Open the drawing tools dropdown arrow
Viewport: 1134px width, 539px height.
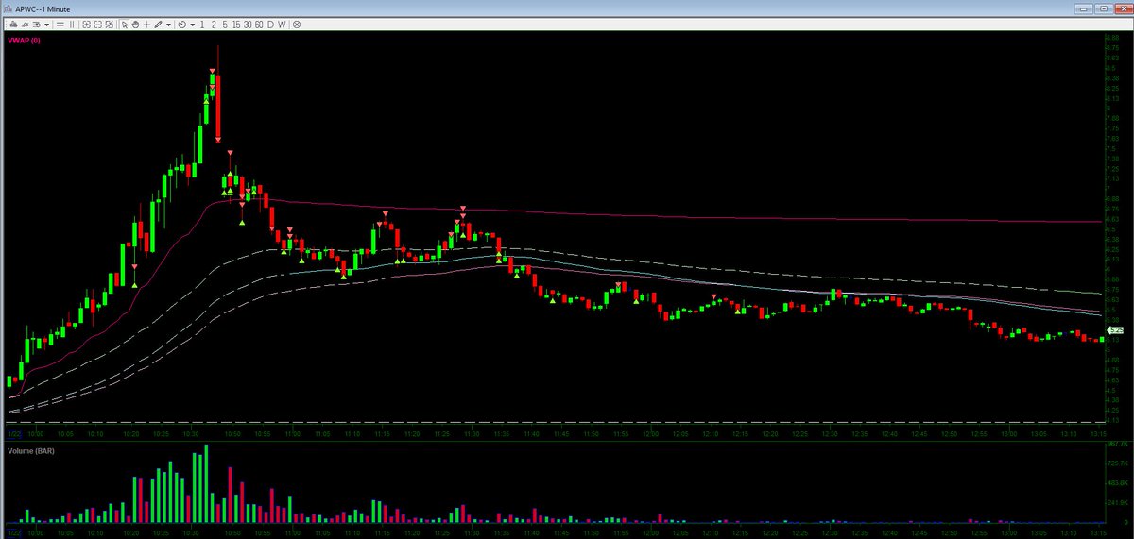169,25
